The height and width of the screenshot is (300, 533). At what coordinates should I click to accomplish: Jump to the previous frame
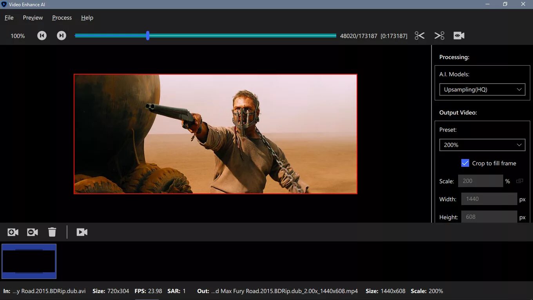click(42, 36)
